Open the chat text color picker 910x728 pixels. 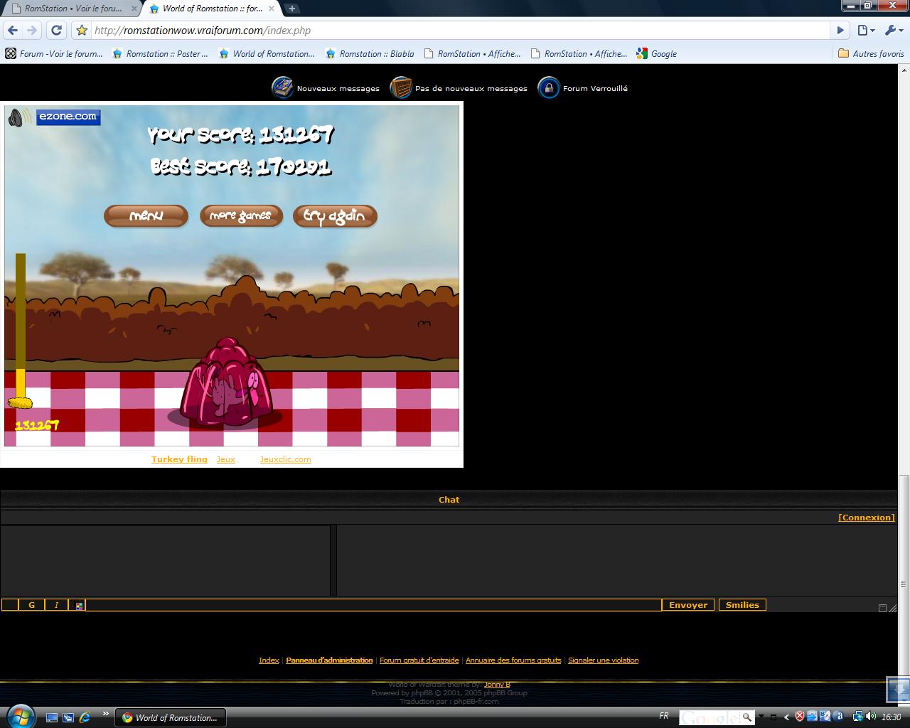[79, 605]
